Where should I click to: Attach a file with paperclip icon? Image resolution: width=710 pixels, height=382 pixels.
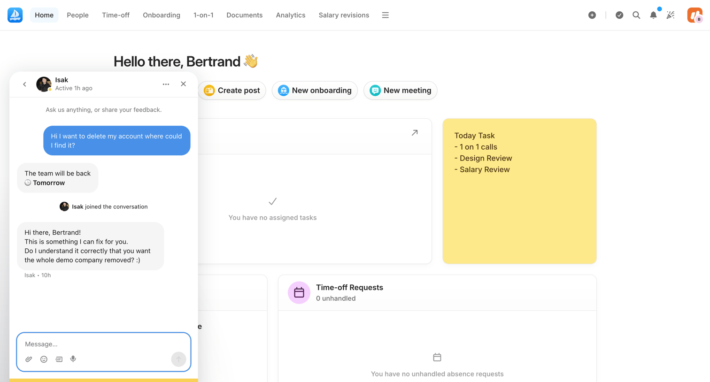pos(29,359)
